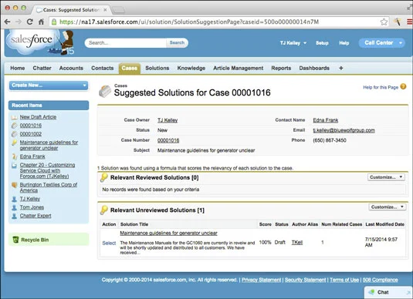Viewport: 413px width, 299px height.
Task: Open Case Owner TJ Kelley link
Action: click(x=168, y=120)
